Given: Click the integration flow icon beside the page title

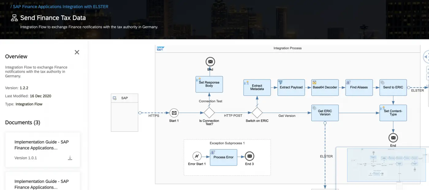Looking at the screenshot, I should coord(14,18).
